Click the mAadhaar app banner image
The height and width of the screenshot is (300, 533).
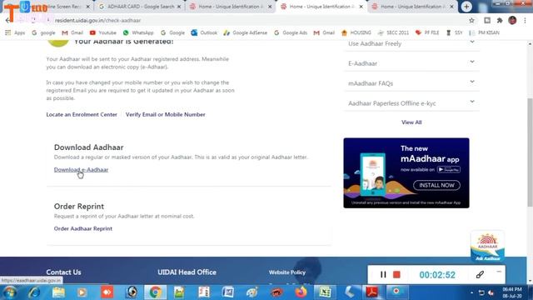click(x=406, y=172)
